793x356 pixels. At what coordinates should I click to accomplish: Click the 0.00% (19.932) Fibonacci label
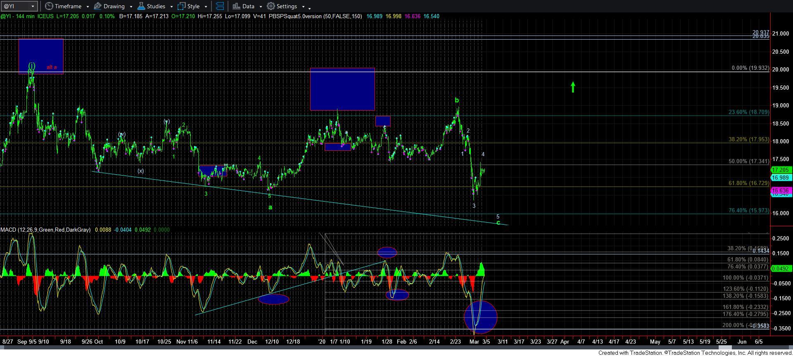(750, 68)
